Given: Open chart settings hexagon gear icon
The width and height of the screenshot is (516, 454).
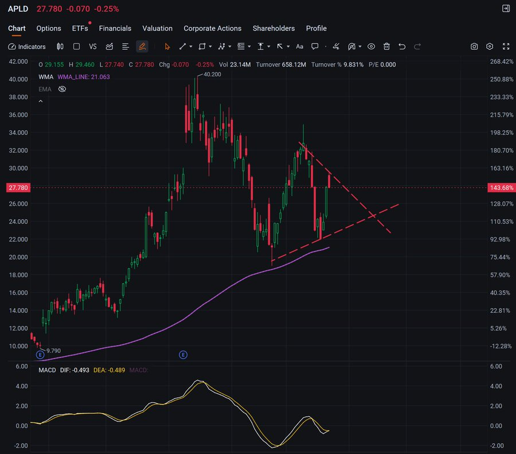Looking at the screenshot, I should click(x=490, y=46).
